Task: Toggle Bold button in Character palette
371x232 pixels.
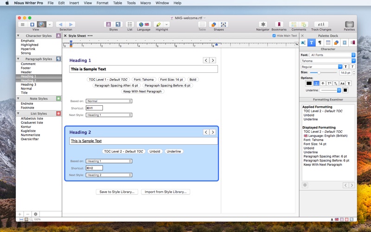Action: 345,67
